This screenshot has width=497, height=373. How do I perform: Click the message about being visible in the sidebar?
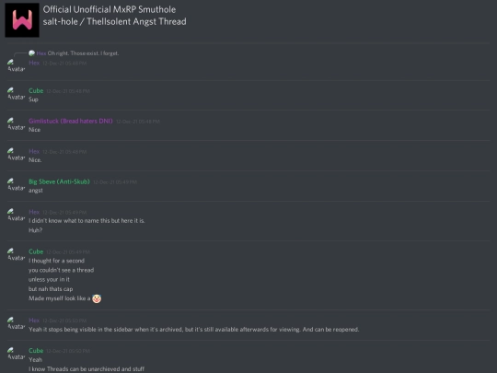click(x=193, y=330)
